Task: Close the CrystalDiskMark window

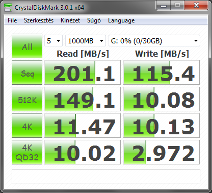Action: pos(196,6)
